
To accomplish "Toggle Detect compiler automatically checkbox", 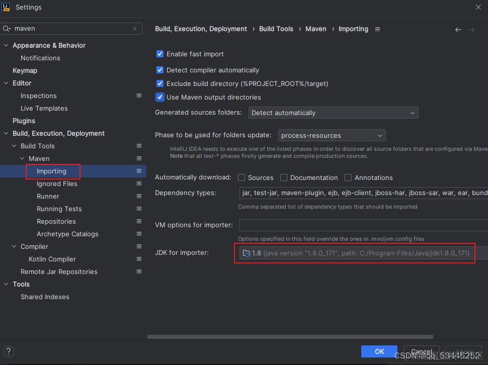I will (159, 70).
